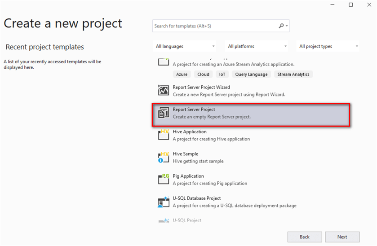Viewport: 377px width, 246px height.
Task: Select the Stream Analytics tag
Action: (293, 75)
